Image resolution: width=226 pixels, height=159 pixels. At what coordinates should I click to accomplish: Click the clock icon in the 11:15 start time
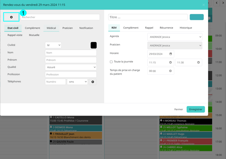[x=170, y=63]
